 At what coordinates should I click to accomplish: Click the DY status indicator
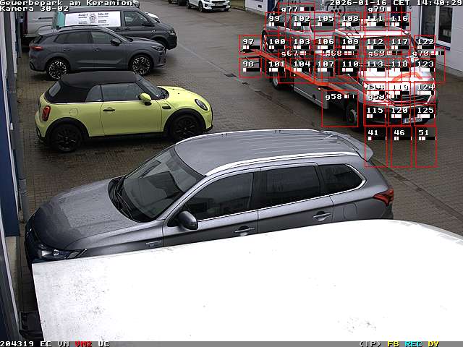click(x=433, y=343)
